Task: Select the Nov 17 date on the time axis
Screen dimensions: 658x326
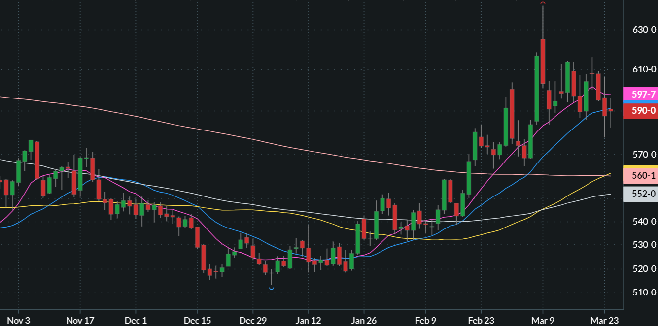Action: (80, 320)
